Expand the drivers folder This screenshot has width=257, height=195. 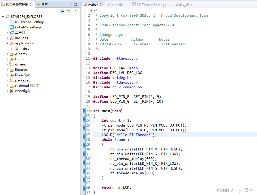(x=7, y=64)
